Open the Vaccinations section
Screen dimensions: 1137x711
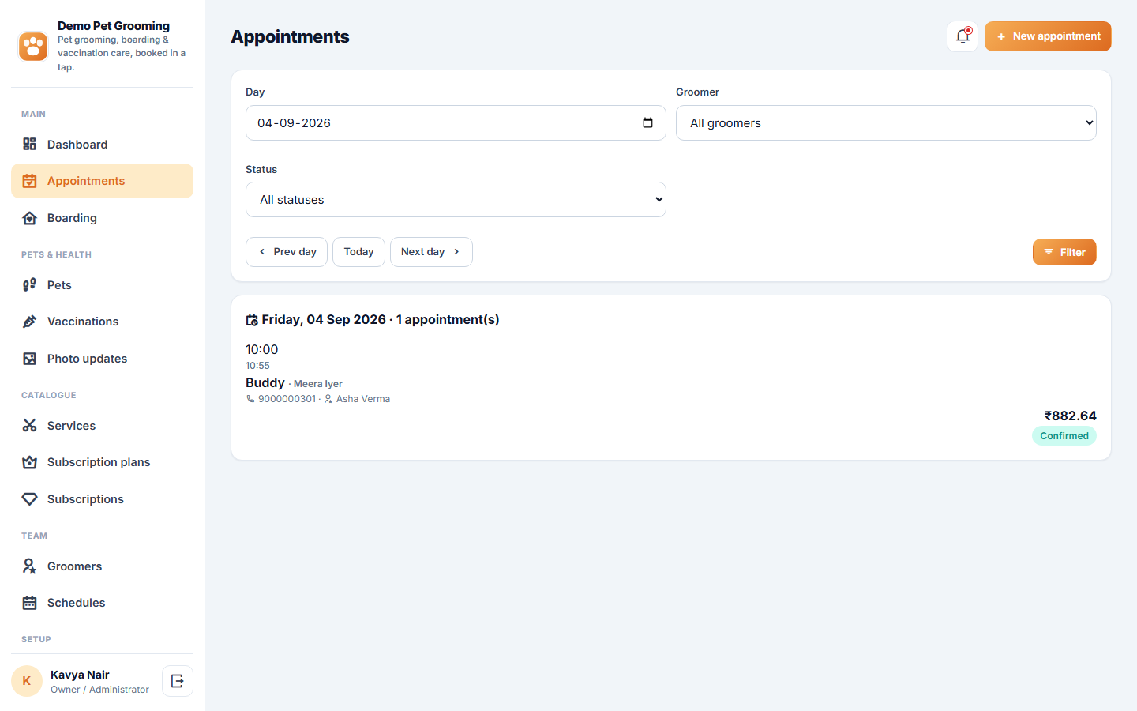pyautogui.click(x=102, y=322)
